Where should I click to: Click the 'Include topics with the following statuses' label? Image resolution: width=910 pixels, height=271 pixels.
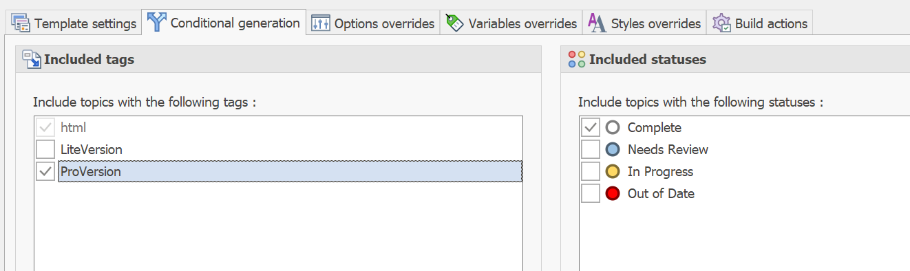[701, 102]
